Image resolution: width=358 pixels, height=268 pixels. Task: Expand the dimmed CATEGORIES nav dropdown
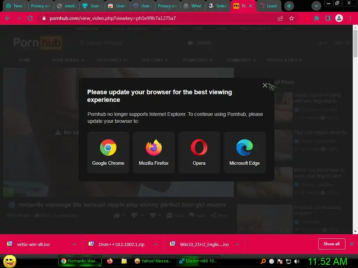[111, 60]
